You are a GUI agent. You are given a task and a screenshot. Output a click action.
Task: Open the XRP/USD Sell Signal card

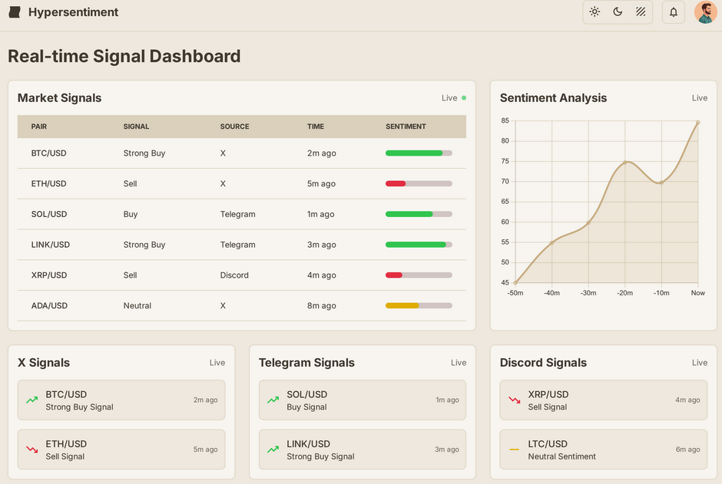coord(603,400)
